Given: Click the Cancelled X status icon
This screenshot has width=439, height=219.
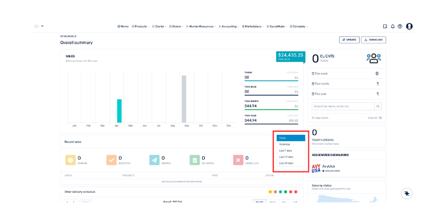Looking at the screenshot, I should point(238,160).
